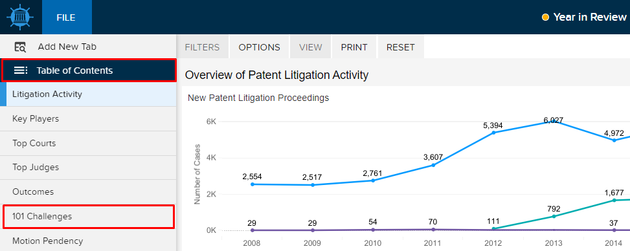Switch to the VIEW tab

pos(311,47)
